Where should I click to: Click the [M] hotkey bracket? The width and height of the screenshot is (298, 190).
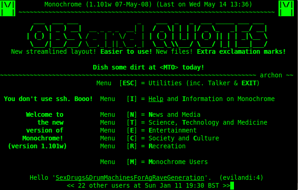tap(134, 162)
